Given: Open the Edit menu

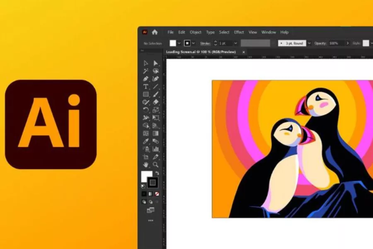Looking at the screenshot, I should pyautogui.click(x=182, y=32).
